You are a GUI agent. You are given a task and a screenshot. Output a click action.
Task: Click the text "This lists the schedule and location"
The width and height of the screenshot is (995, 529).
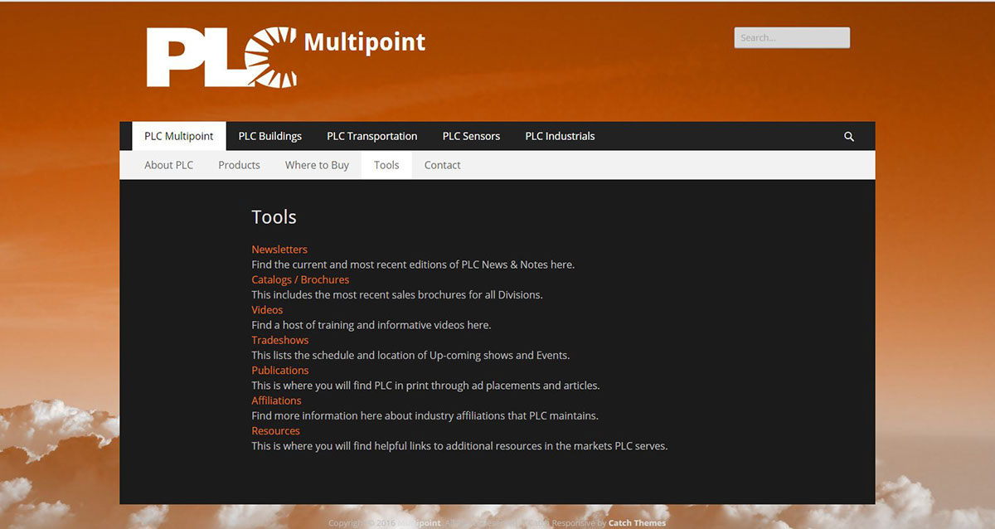[339, 355]
